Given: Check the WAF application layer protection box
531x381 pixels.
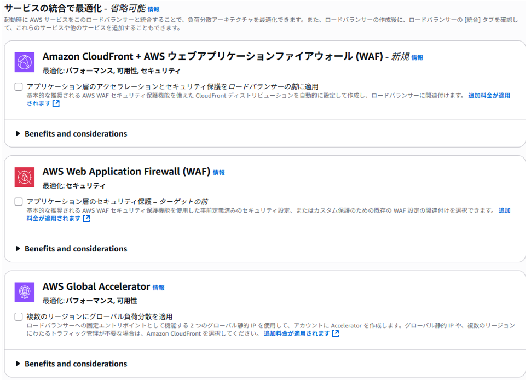Looking at the screenshot, I should [19, 202].
